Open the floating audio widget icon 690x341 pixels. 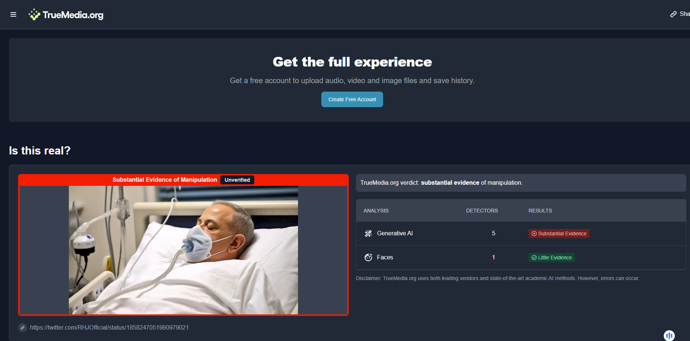tap(669, 335)
